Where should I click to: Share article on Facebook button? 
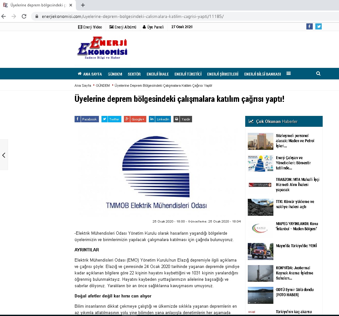coord(87,119)
